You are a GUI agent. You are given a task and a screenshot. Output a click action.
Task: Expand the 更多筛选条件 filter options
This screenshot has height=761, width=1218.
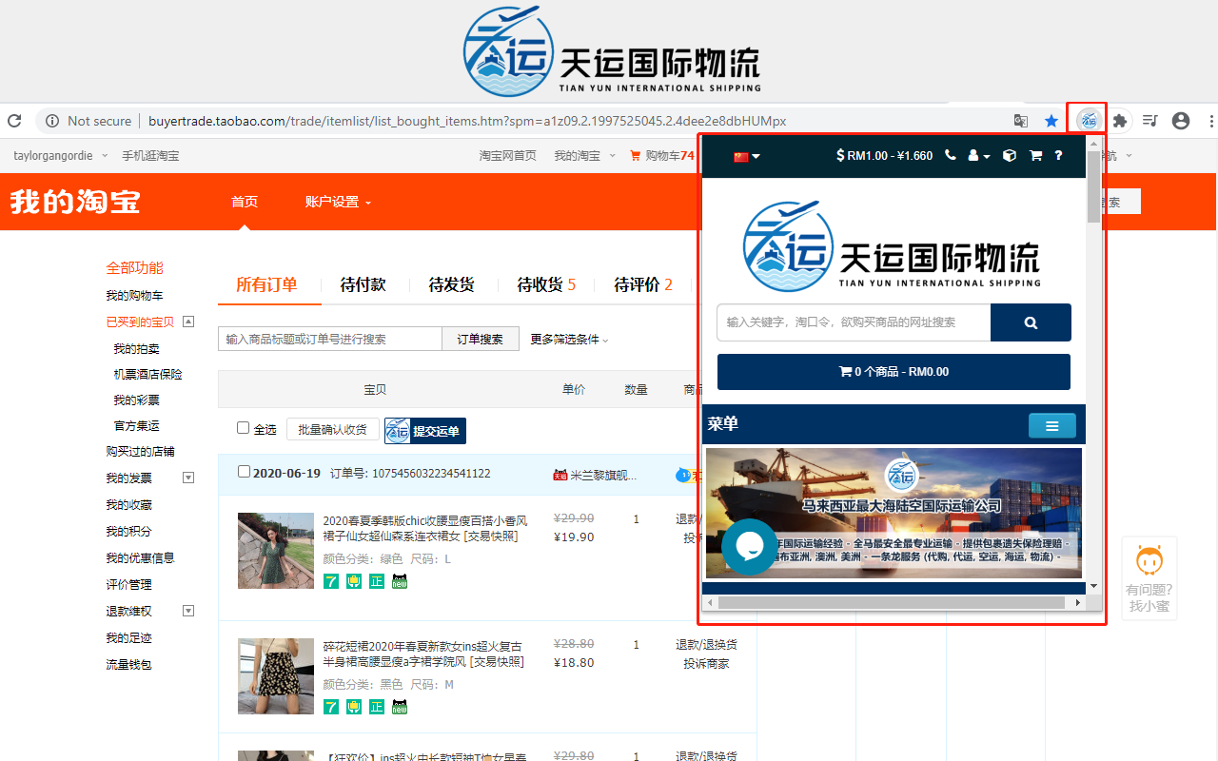tap(569, 340)
